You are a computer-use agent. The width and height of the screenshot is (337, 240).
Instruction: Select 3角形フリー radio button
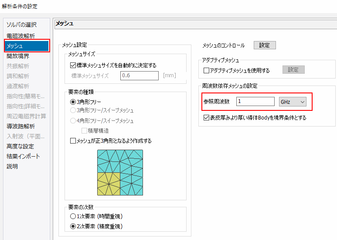pos(73,101)
